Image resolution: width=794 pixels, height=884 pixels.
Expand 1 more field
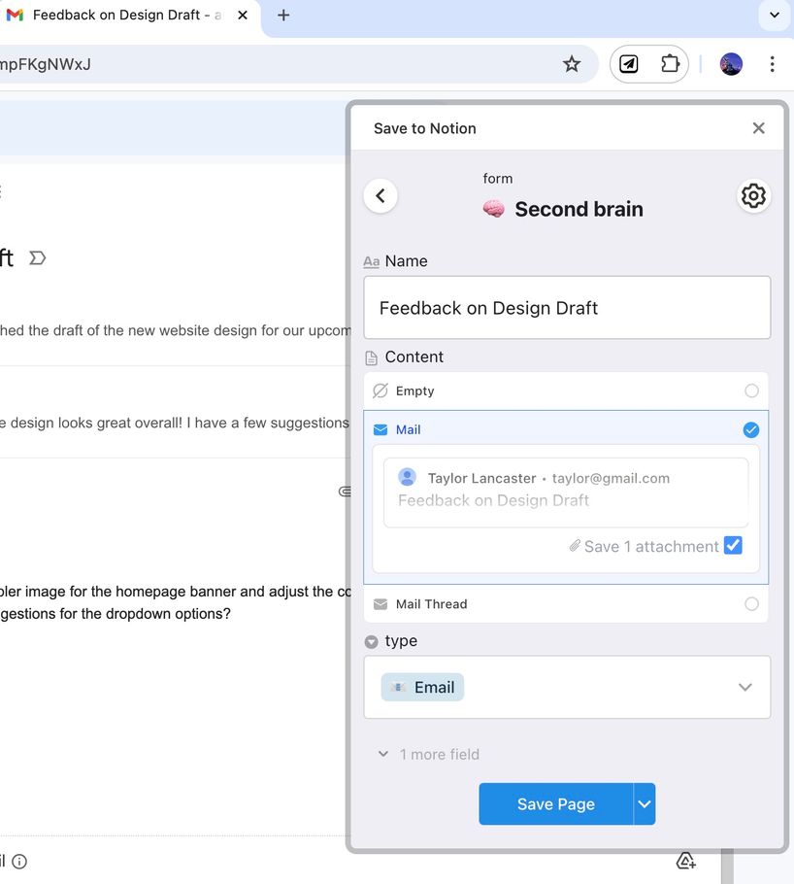pos(428,754)
